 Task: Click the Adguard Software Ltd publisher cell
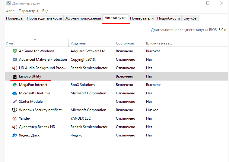tap(88, 51)
